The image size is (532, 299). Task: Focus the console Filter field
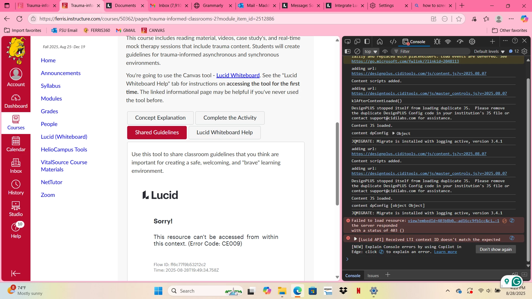tap(431, 51)
